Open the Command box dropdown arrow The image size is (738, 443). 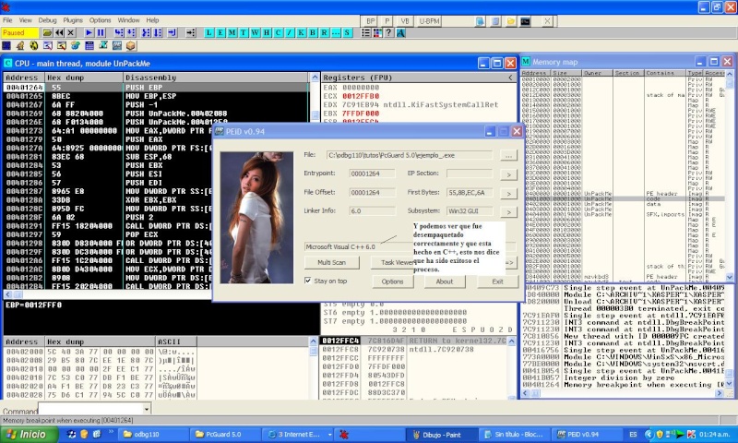(147, 409)
